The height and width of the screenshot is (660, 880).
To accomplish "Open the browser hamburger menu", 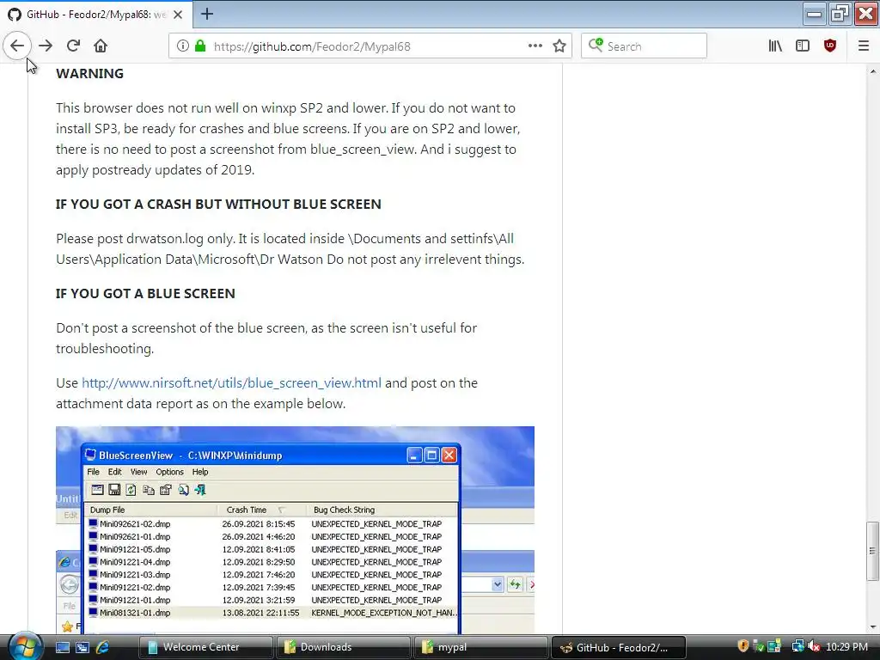I will (864, 46).
